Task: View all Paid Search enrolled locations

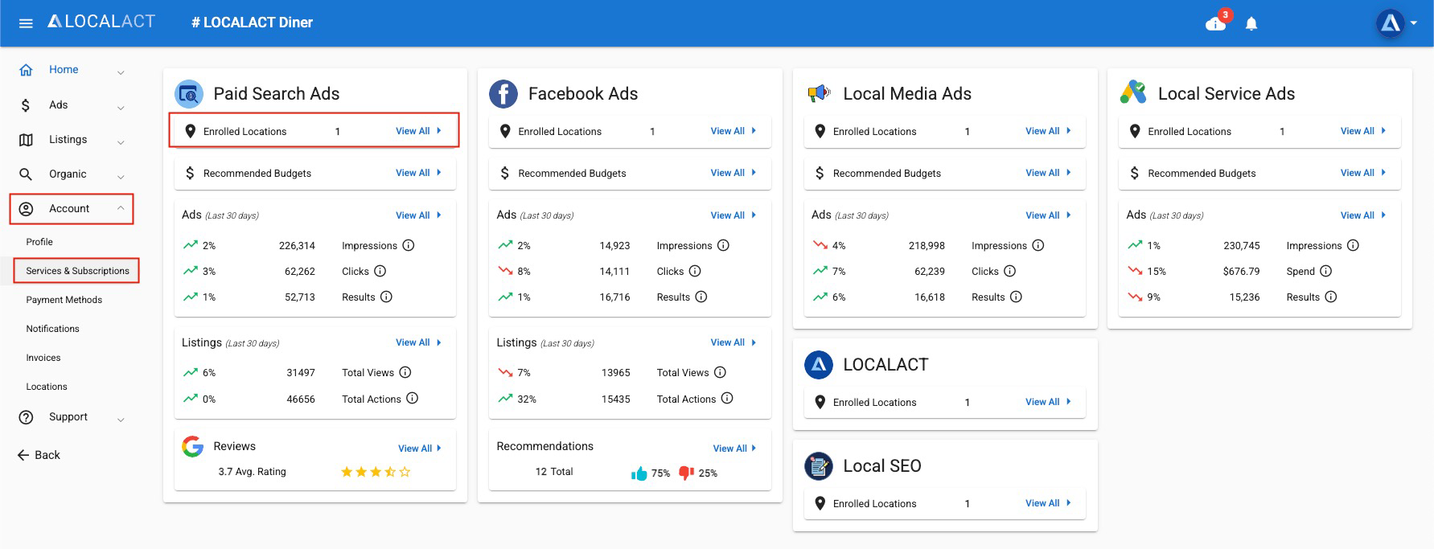Action: click(419, 131)
